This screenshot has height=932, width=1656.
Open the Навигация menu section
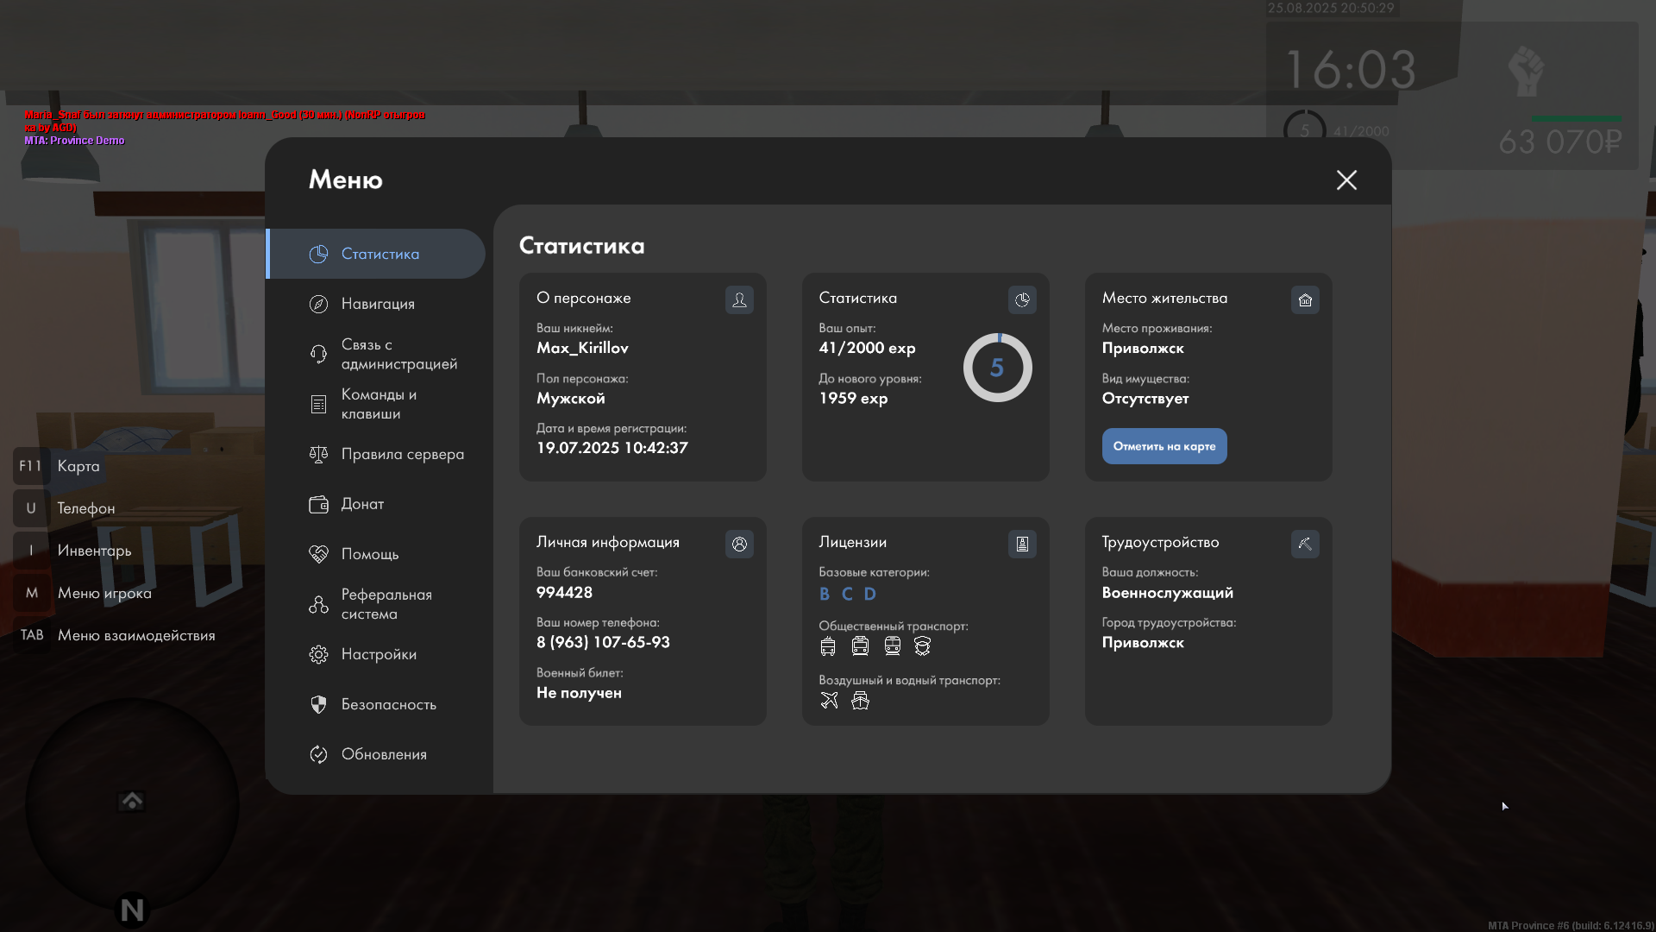click(378, 304)
